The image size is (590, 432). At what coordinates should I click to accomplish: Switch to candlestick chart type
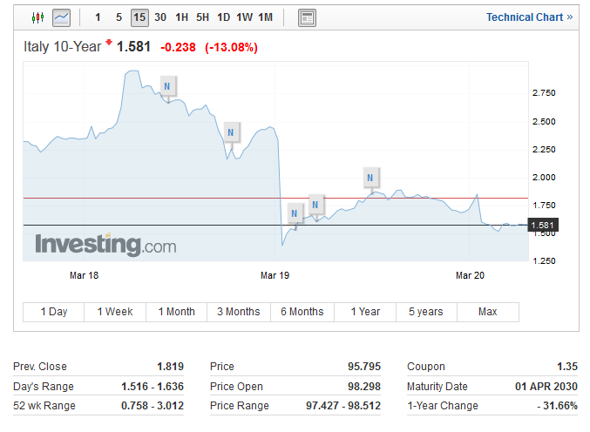37,17
